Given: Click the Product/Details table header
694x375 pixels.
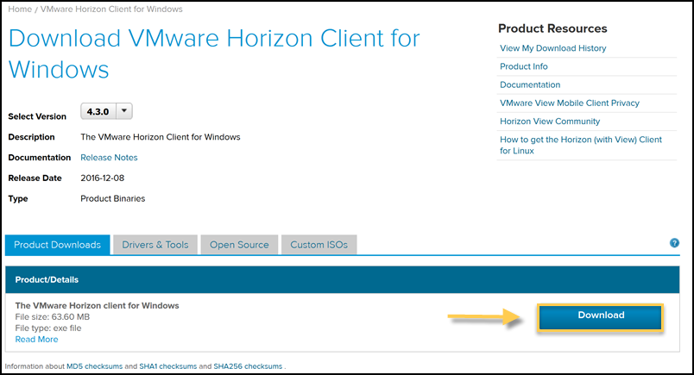Looking at the screenshot, I should point(342,279).
